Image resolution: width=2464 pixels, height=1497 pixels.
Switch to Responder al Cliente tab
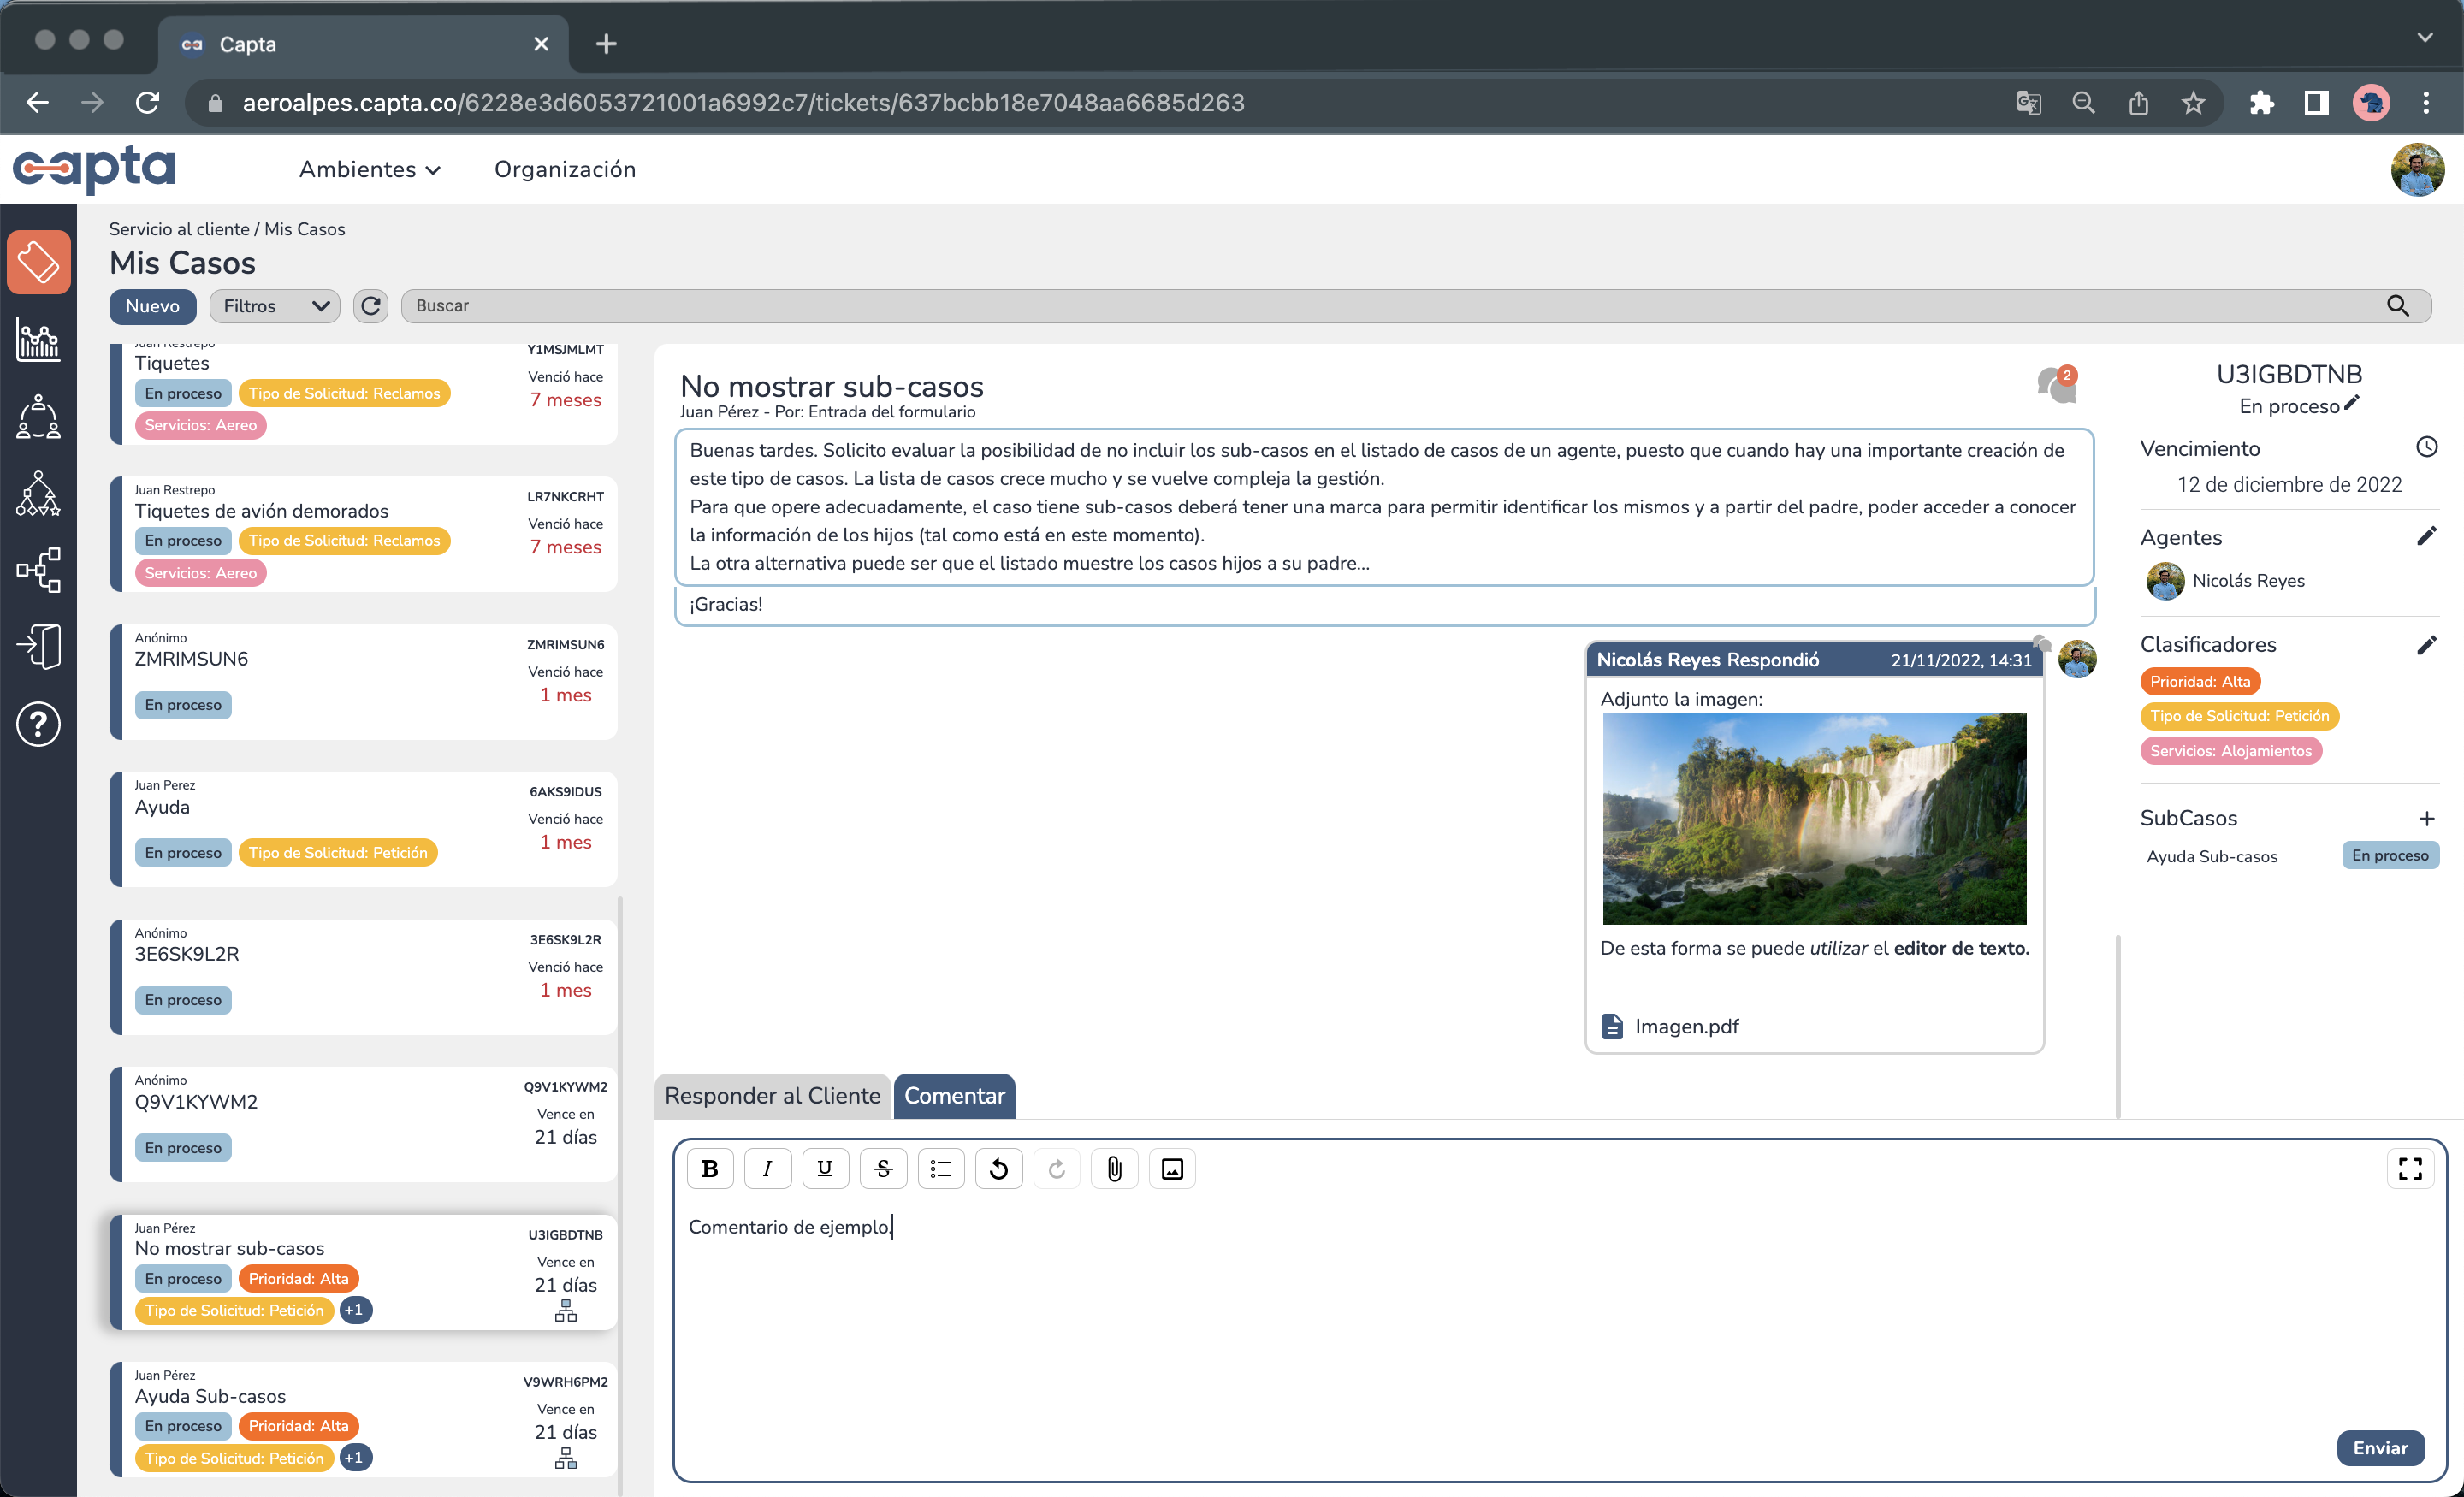(772, 1095)
